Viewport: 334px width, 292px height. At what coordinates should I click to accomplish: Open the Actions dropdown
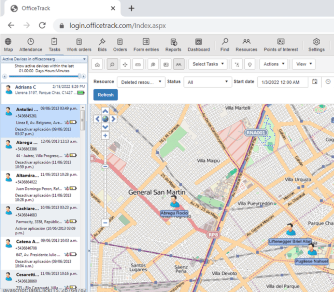click(x=274, y=64)
